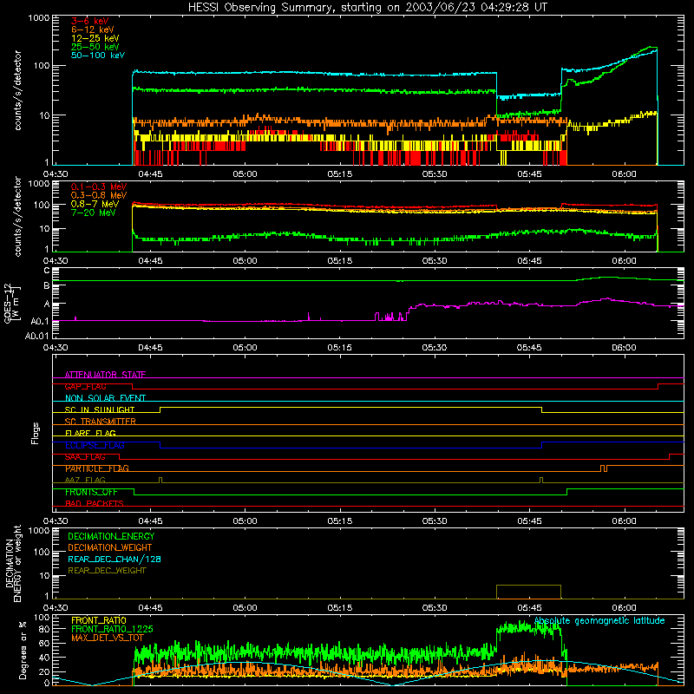Select the 6-12 keV legend label
694x694 pixels.
[x=93, y=29]
